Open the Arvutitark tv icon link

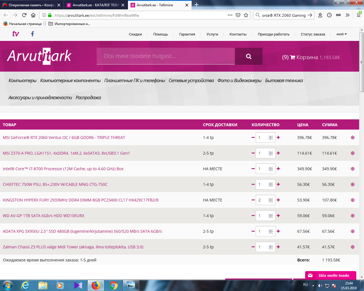16,34
